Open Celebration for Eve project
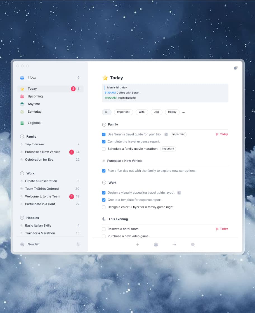 click(50, 160)
